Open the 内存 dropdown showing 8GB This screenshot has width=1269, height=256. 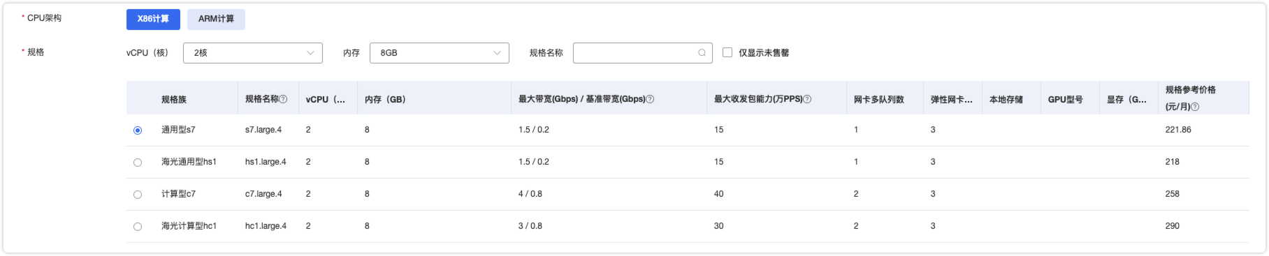[x=440, y=53]
